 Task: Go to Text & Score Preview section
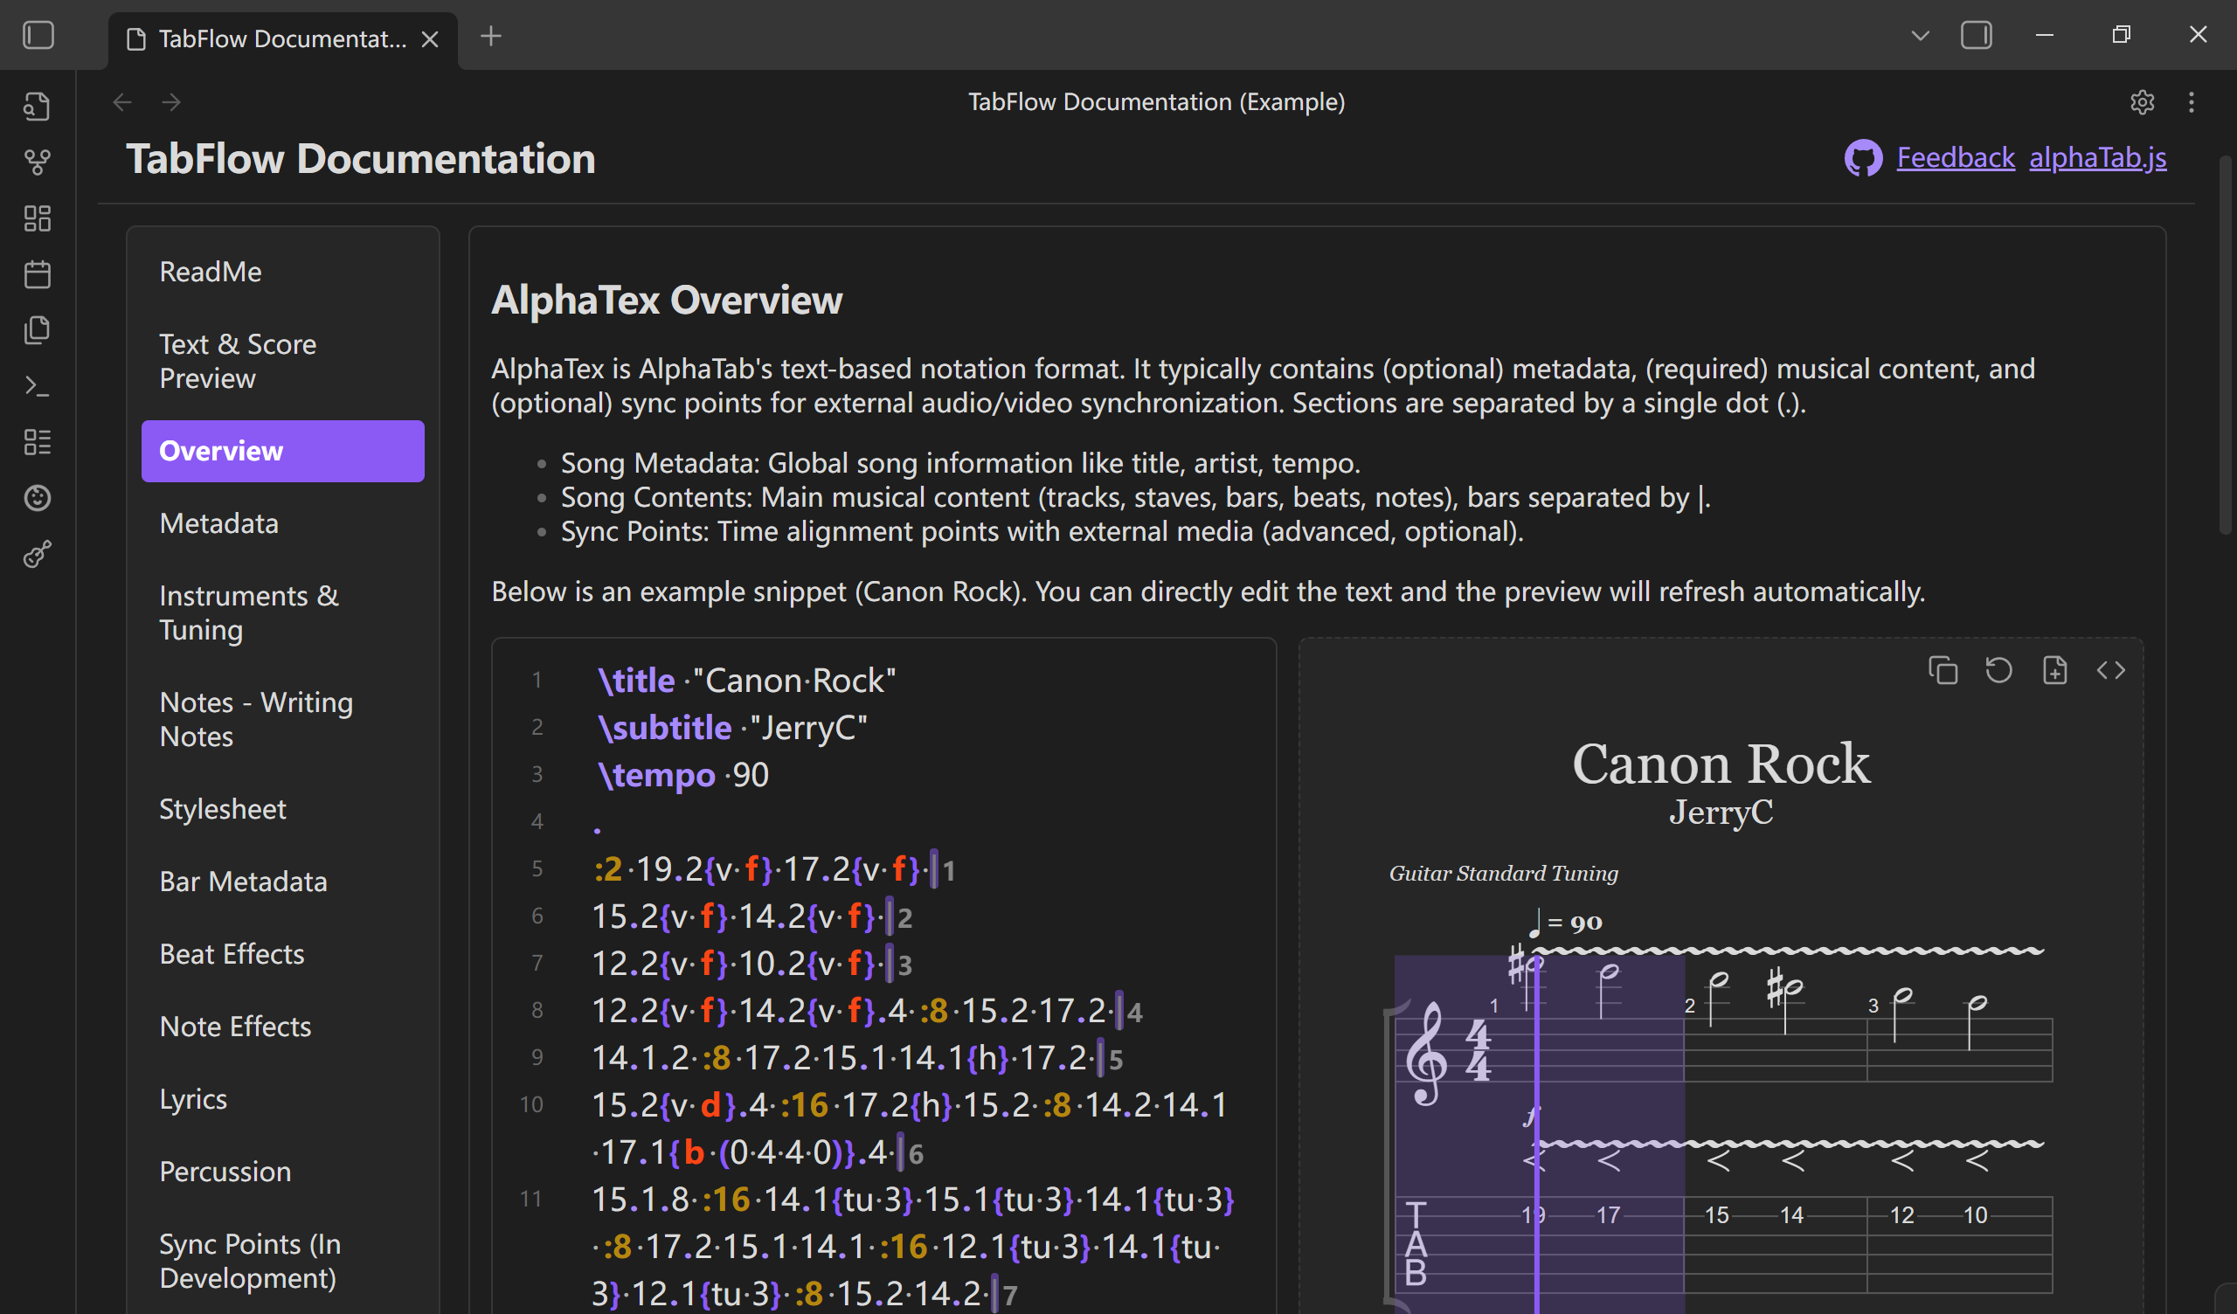coord(283,362)
